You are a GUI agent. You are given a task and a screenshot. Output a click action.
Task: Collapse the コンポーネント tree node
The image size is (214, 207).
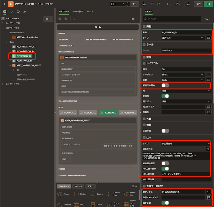[3, 28]
